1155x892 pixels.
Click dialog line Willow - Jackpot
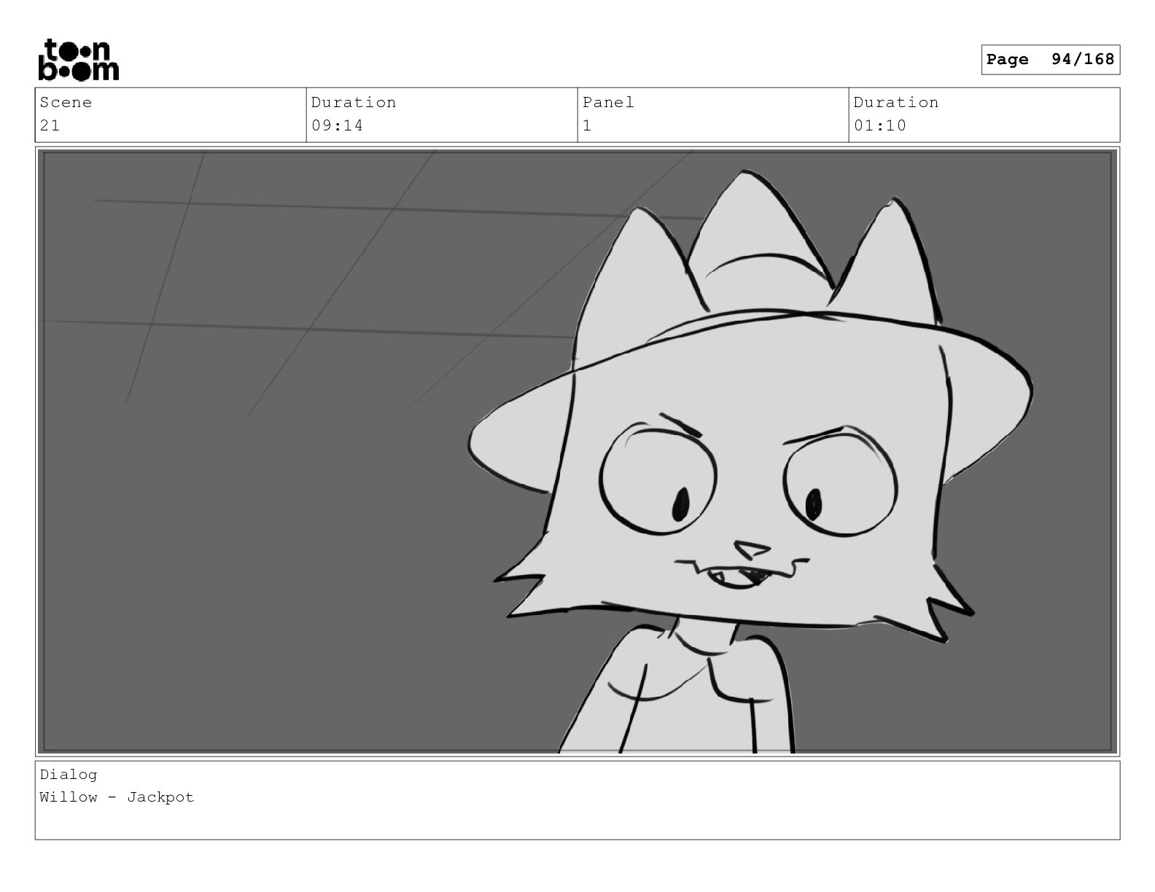117,797
